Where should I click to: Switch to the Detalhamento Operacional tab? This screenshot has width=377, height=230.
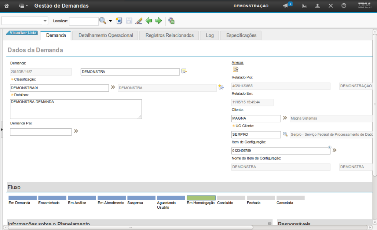pyautogui.click(x=106, y=35)
